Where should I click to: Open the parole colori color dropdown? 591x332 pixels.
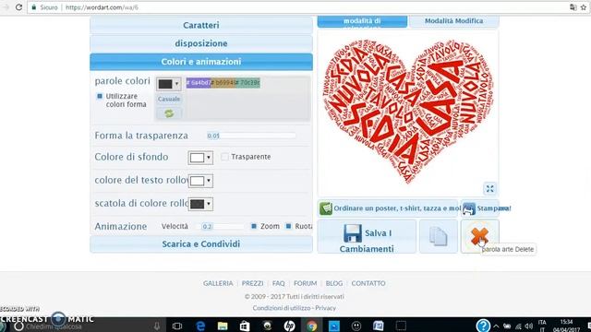[168, 84]
